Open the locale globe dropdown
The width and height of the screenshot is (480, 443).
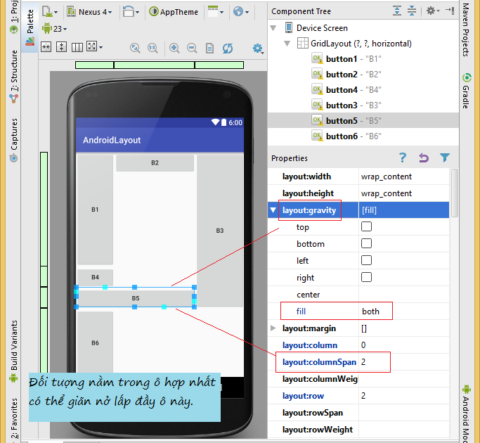pos(240,12)
